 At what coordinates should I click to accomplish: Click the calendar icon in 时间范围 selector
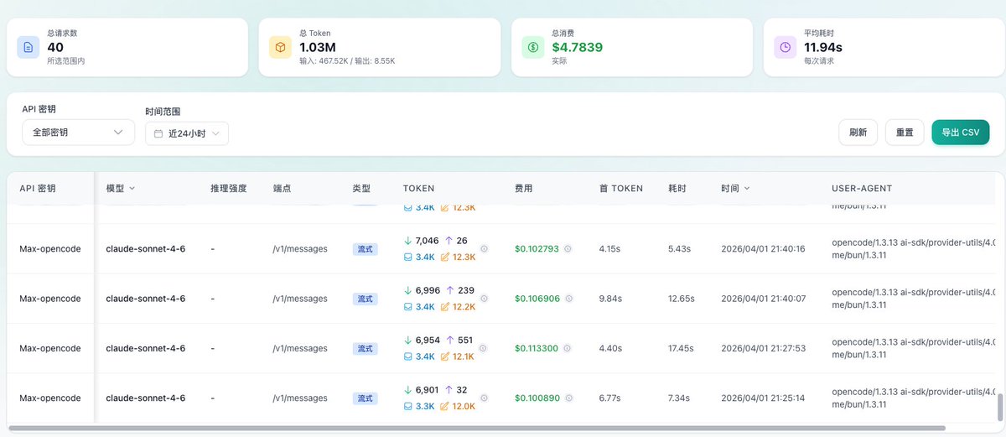(x=158, y=133)
